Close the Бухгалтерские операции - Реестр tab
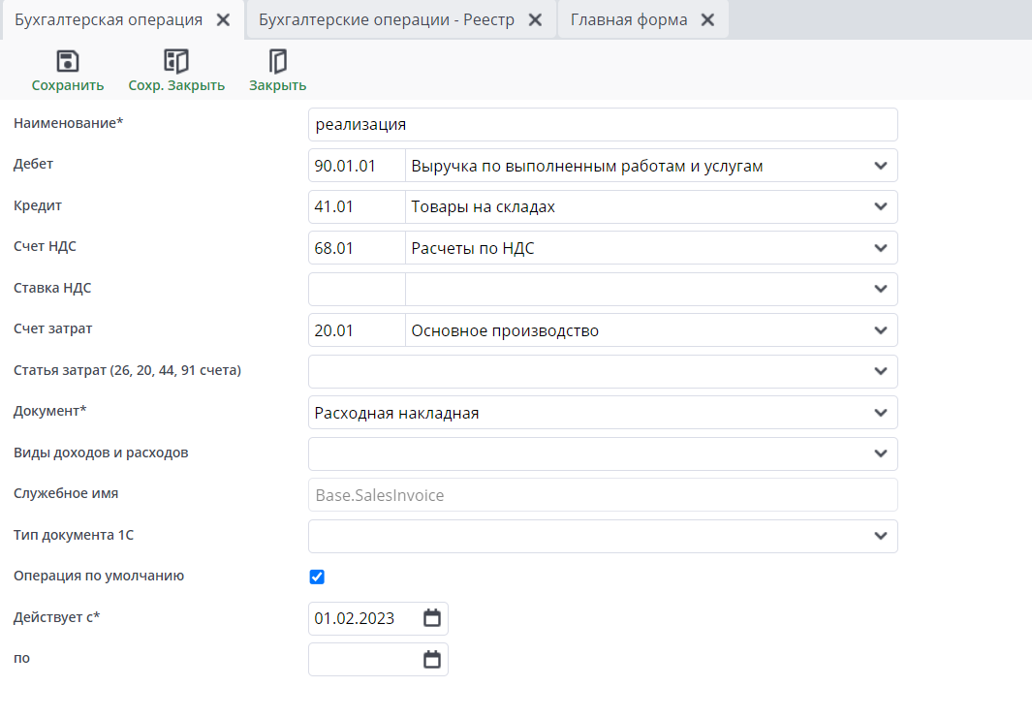Image resolution: width=1032 pixels, height=718 pixels. tap(535, 20)
